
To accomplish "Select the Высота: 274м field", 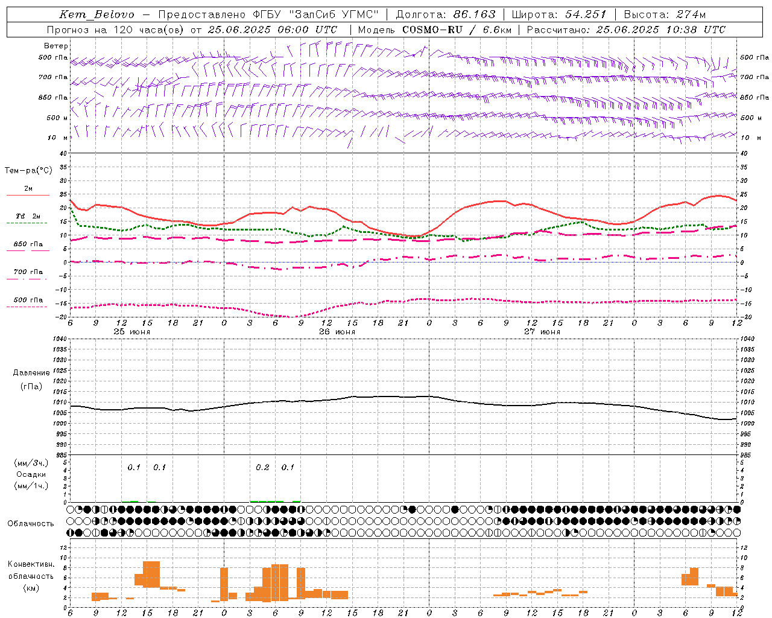I will coord(665,14).
